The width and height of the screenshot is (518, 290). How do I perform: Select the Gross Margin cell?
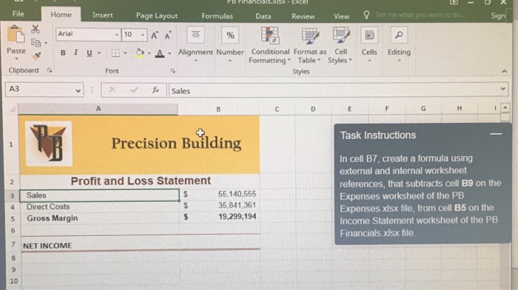99,218
